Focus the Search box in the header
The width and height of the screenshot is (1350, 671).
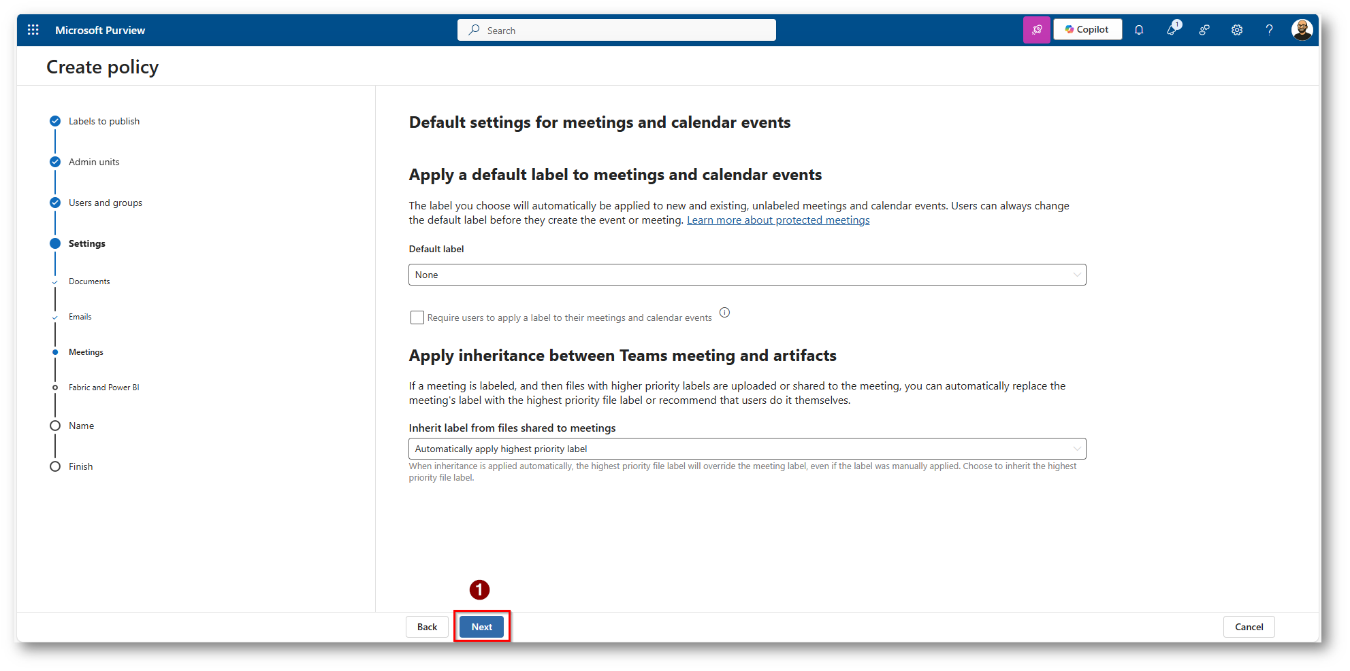click(616, 30)
